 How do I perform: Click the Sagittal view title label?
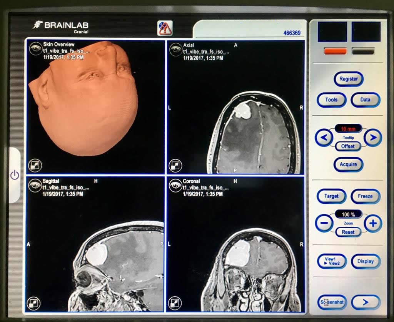point(51,181)
